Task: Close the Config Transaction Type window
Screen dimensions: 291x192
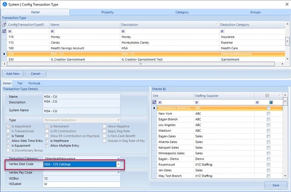Action: click(x=287, y=4)
